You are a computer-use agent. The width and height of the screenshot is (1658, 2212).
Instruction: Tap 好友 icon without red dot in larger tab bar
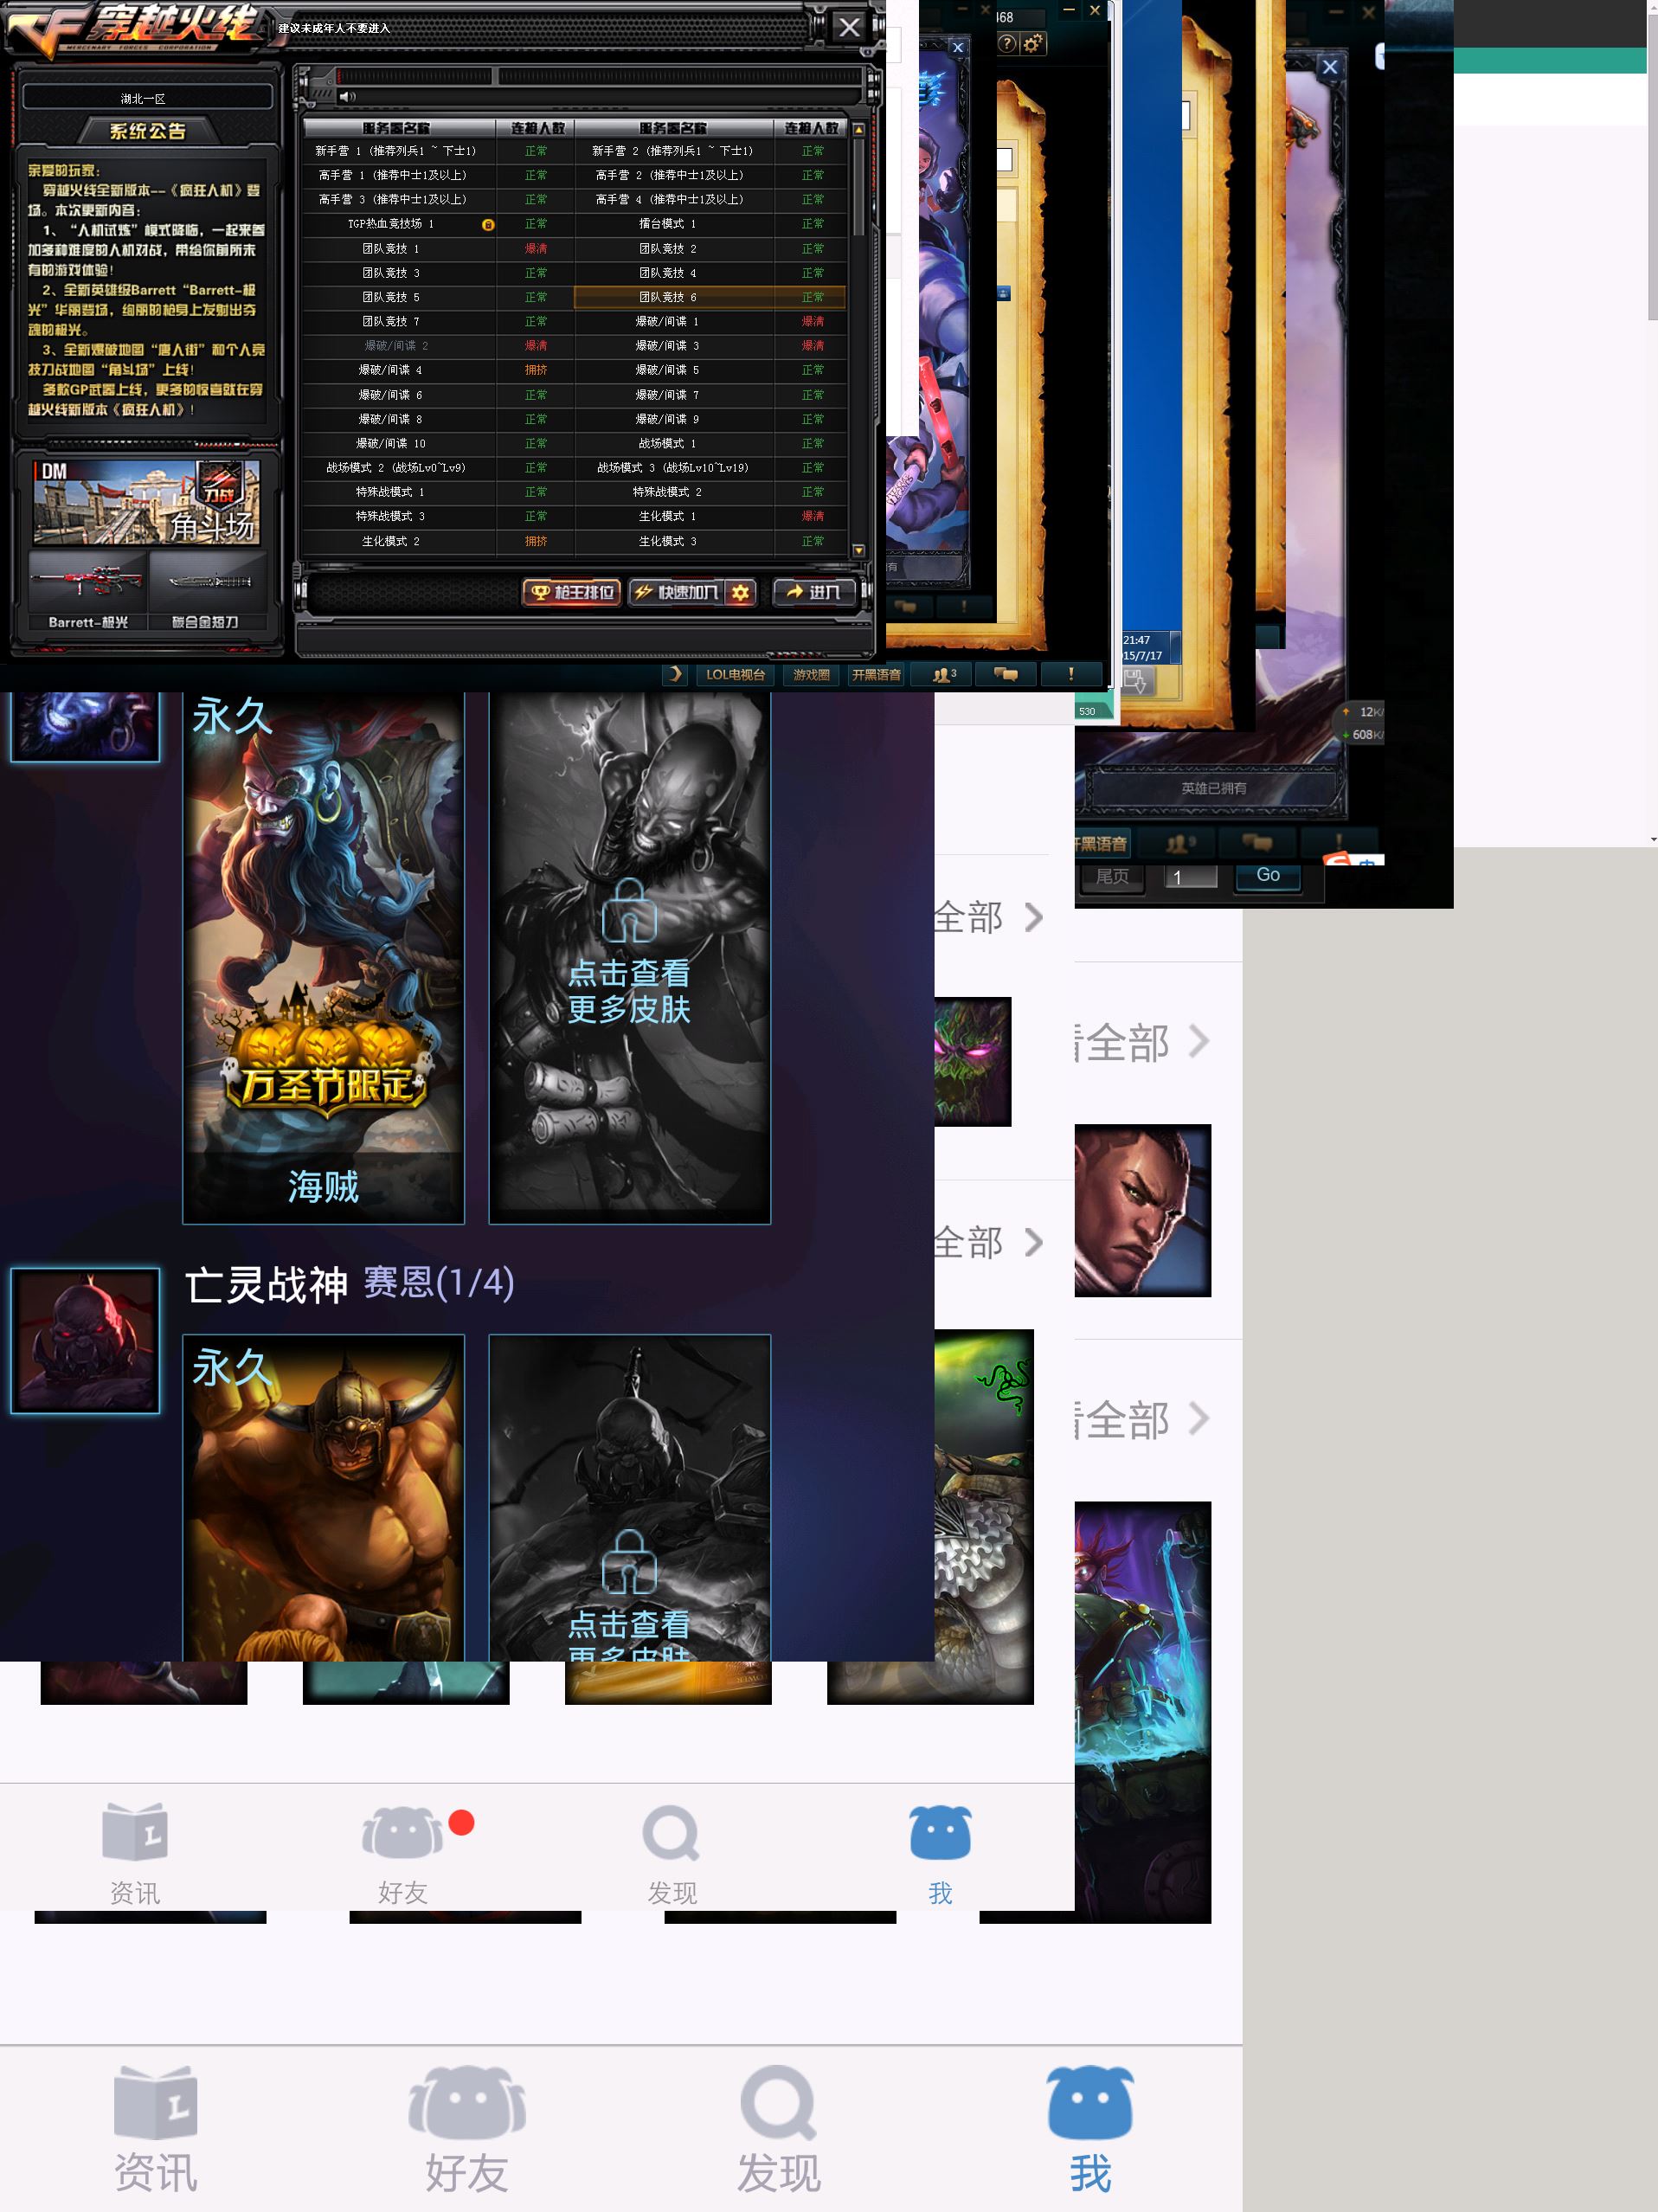(467, 2102)
